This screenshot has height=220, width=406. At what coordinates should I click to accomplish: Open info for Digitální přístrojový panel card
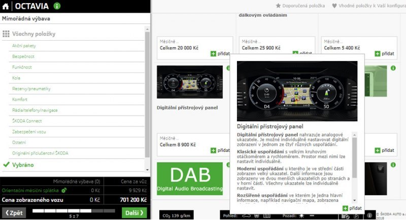tap(228, 68)
